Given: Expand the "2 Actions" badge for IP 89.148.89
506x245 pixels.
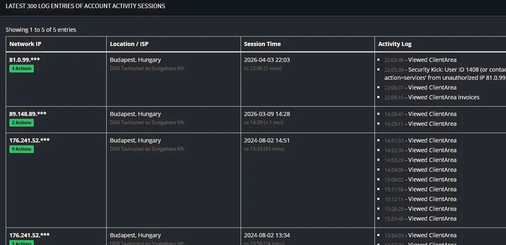Looking at the screenshot, I should 21,122.
